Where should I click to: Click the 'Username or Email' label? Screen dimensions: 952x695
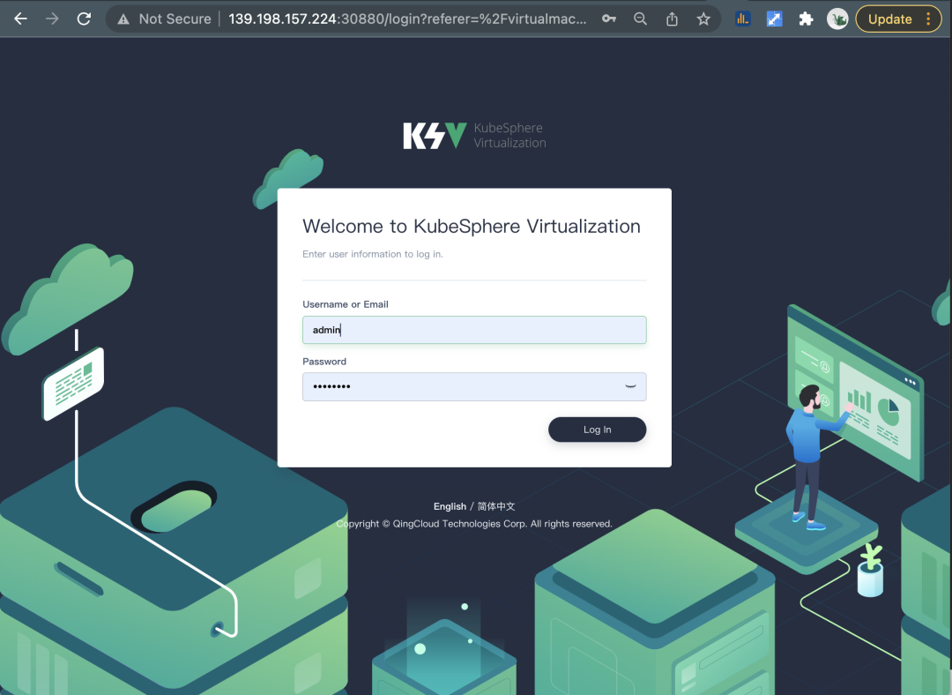click(x=346, y=304)
